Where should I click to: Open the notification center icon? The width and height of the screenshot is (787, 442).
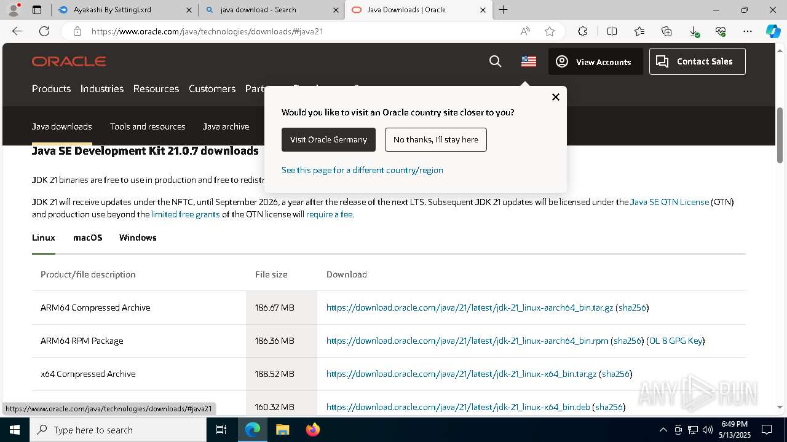point(767,430)
